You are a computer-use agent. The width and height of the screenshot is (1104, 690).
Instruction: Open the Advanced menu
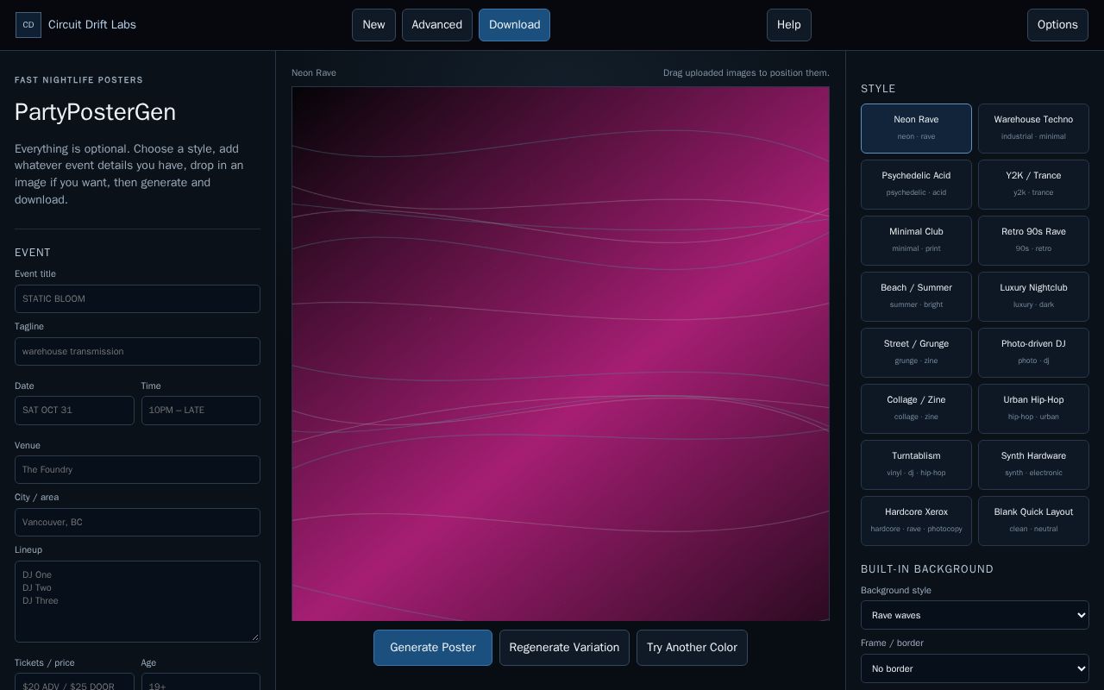click(437, 25)
